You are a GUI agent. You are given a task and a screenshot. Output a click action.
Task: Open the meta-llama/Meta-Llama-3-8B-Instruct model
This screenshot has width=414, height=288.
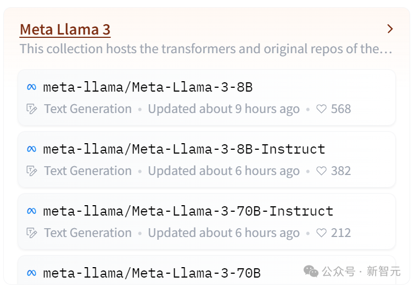[184, 149]
